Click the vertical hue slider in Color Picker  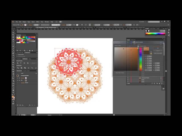coord(140,59)
